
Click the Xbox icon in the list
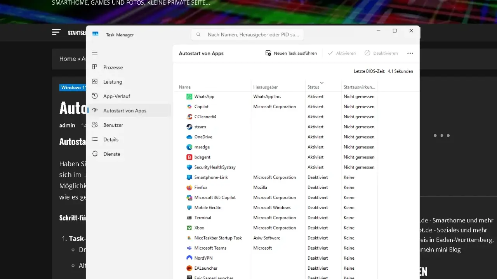click(x=189, y=228)
